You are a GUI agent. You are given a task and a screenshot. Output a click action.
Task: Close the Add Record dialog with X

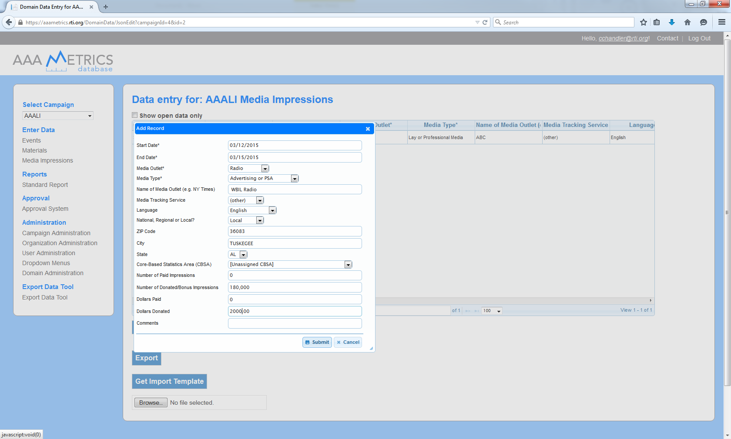368,129
